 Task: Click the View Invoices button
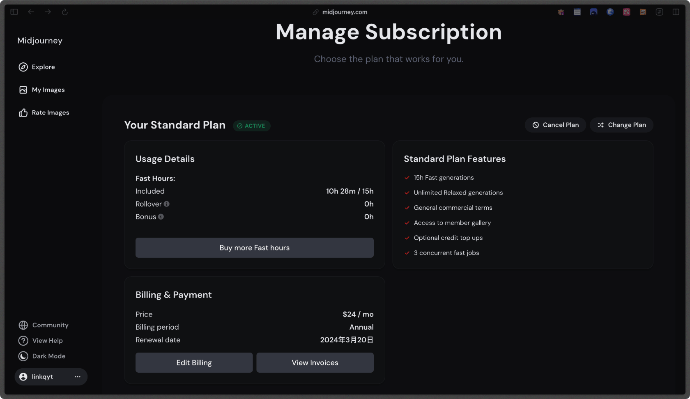click(315, 363)
